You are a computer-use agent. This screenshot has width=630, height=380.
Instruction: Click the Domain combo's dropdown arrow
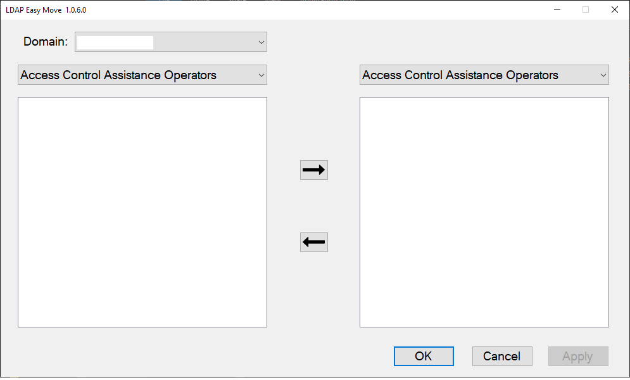[x=261, y=42]
